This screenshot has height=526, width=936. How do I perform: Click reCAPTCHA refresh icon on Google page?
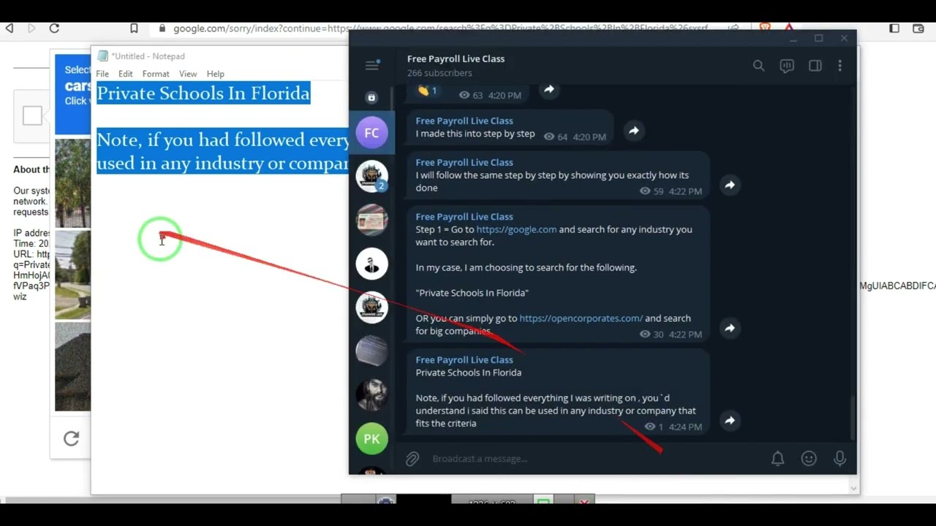pos(71,438)
